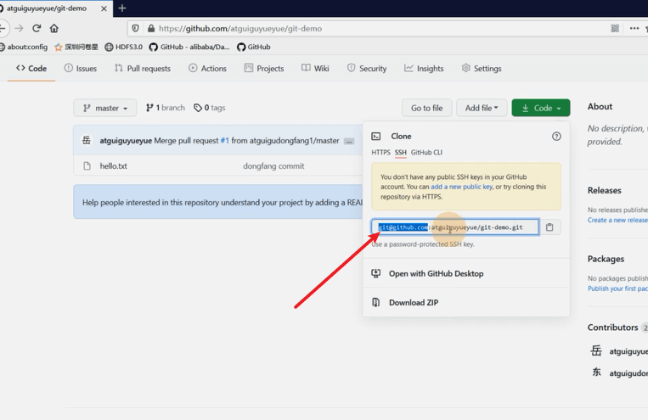The height and width of the screenshot is (420, 648).
Task: Expand the commit message ellipsis
Action: (x=349, y=142)
